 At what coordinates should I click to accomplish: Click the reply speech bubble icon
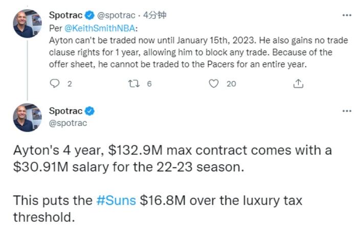click(55, 84)
